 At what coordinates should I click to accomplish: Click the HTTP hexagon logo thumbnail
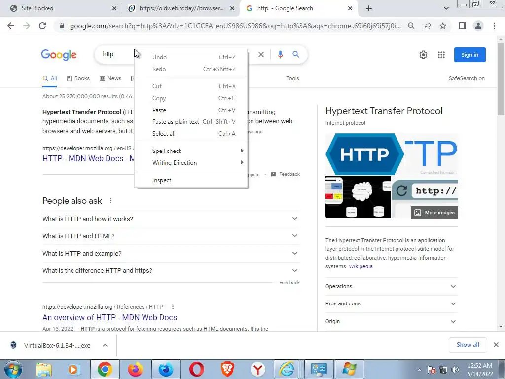coord(364,154)
